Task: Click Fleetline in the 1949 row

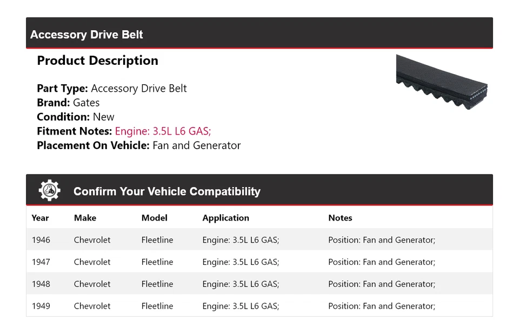Action: 157,306
